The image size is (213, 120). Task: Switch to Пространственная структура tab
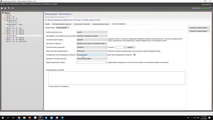(62, 24)
